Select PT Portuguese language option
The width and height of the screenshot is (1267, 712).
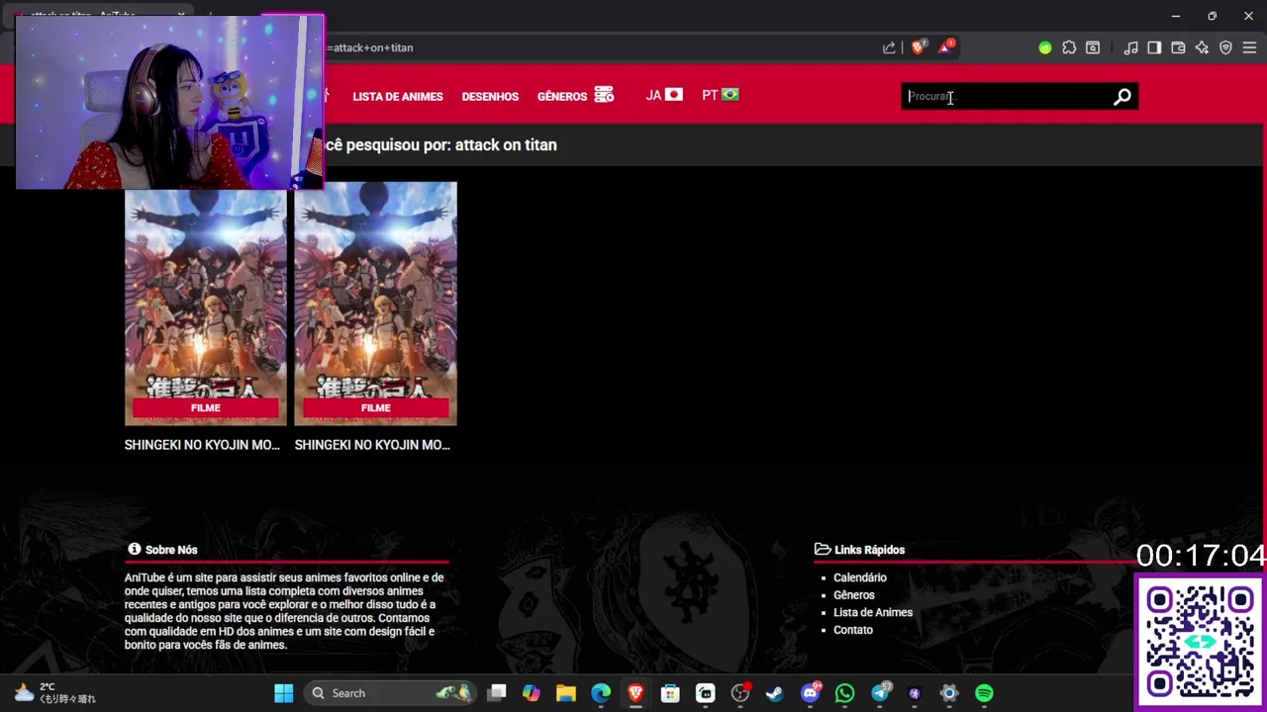point(721,95)
